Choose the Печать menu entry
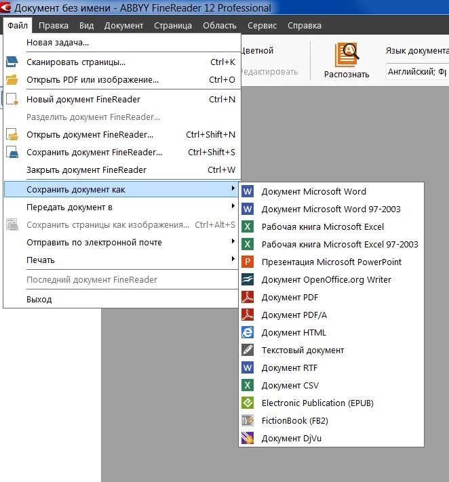449x482 pixels. click(121, 260)
